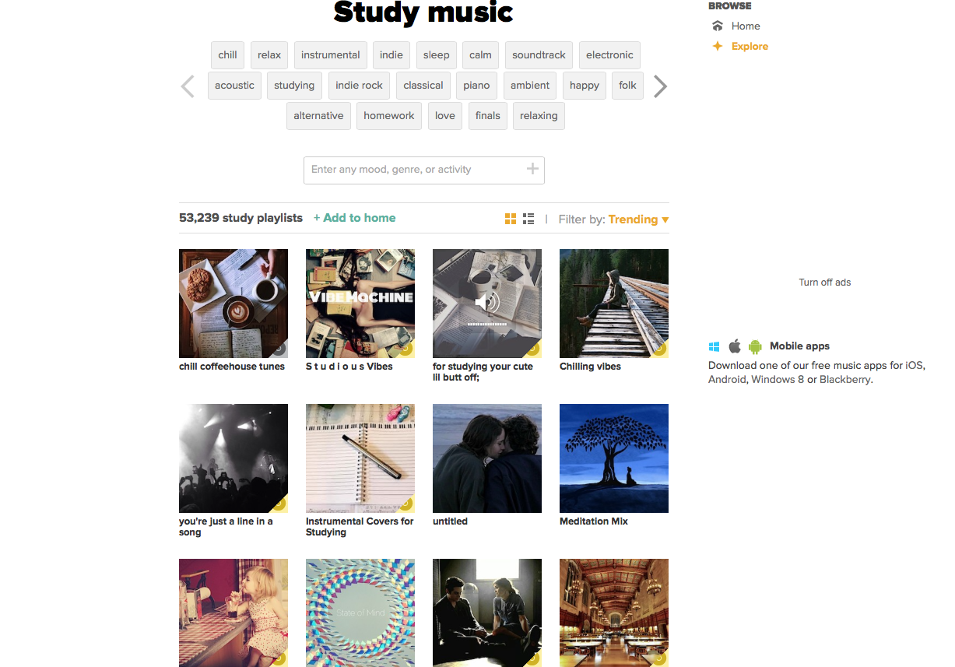Open chill coffeehouse tunes playlist title
The width and height of the screenshot is (955, 667).
click(232, 367)
